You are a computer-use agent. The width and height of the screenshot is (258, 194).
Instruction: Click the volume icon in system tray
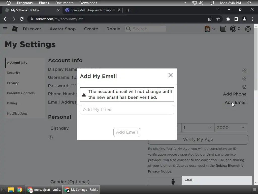[x=201, y=3]
